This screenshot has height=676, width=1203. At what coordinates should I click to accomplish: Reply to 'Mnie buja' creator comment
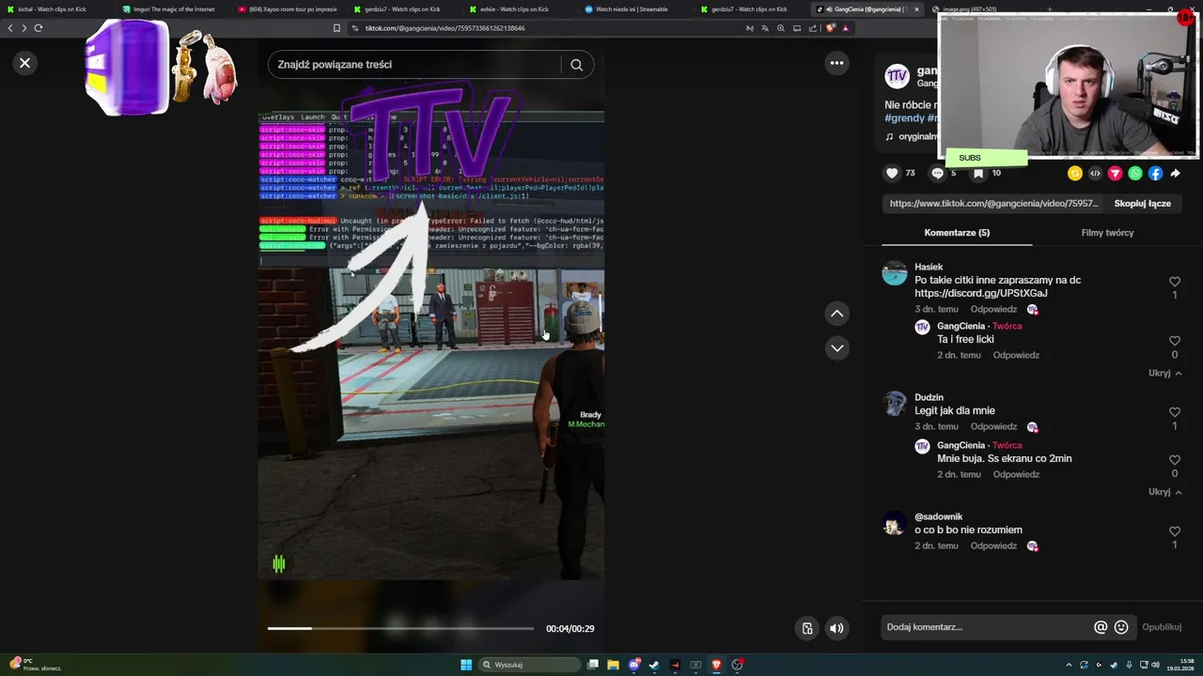click(x=1016, y=474)
